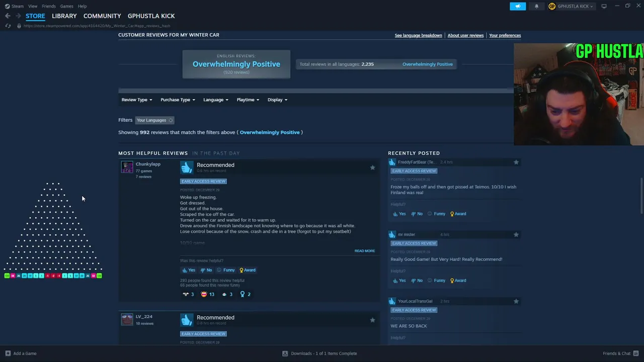
Task: Give an Award to Chunkylapp's review
Action: click(248, 270)
